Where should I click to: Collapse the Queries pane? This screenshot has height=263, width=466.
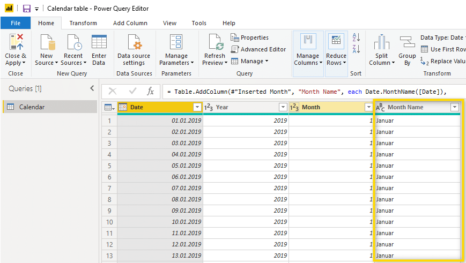click(92, 88)
